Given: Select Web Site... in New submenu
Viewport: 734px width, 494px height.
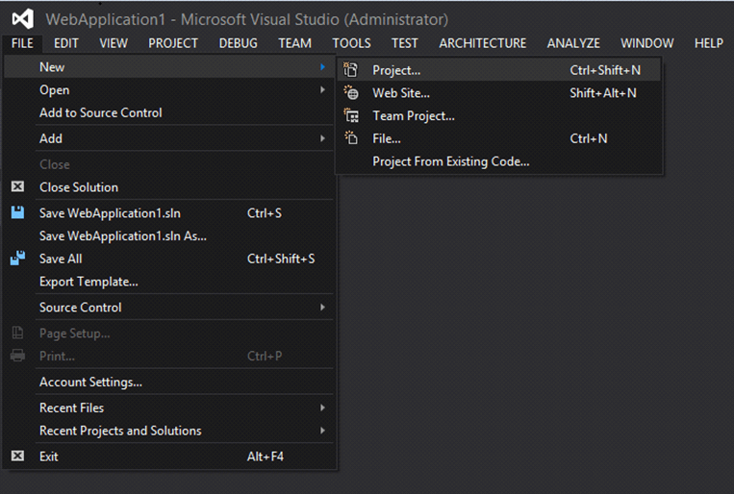Looking at the screenshot, I should 499,93.
